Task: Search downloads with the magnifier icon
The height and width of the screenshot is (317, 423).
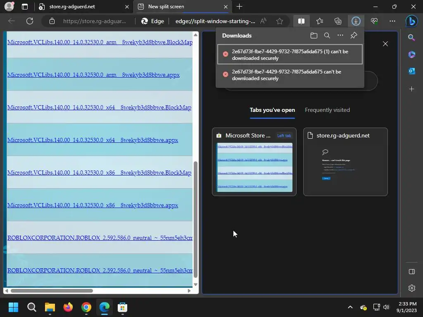Action: click(327, 35)
